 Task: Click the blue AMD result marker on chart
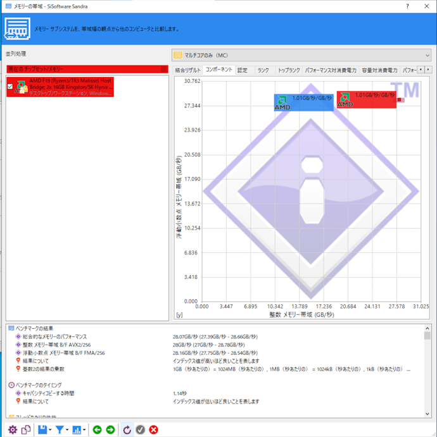point(303,102)
